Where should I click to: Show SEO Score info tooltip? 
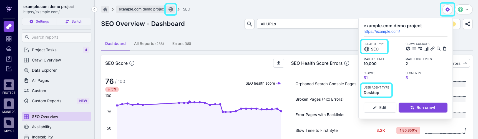point(132,63)
